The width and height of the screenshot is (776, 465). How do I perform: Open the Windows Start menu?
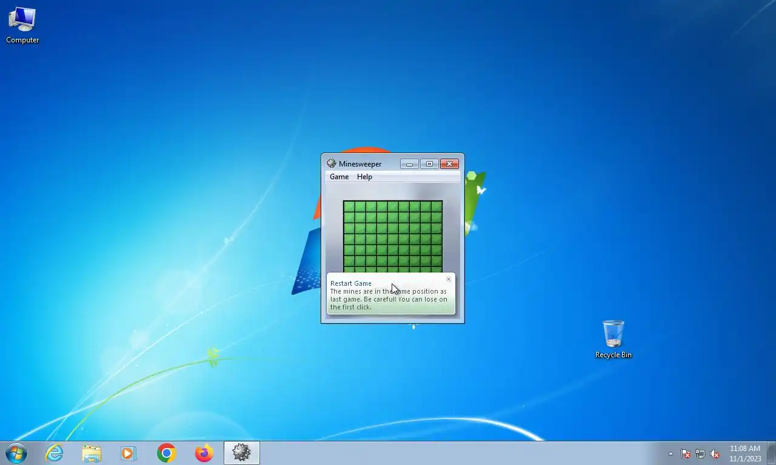pos(16,453)
